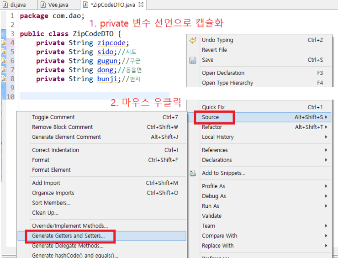Click Quick Fix in the context menu

click(x=213, y=107)
